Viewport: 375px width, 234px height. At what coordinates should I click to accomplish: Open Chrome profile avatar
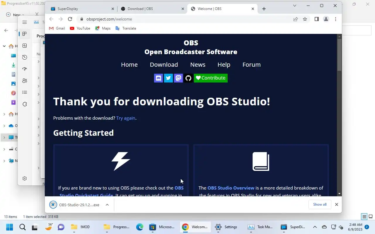click(x=326, y=19)
